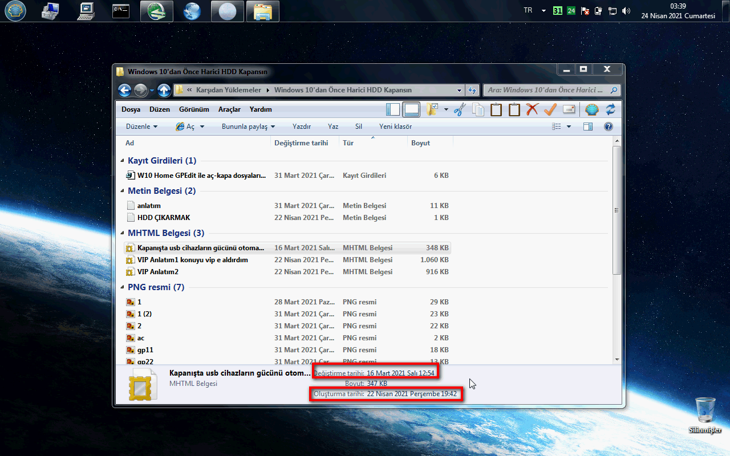Click the forward navigation arrow
The width and height of the screenshot is (730, 456).
pyautogui.click(x=140, y=90)
